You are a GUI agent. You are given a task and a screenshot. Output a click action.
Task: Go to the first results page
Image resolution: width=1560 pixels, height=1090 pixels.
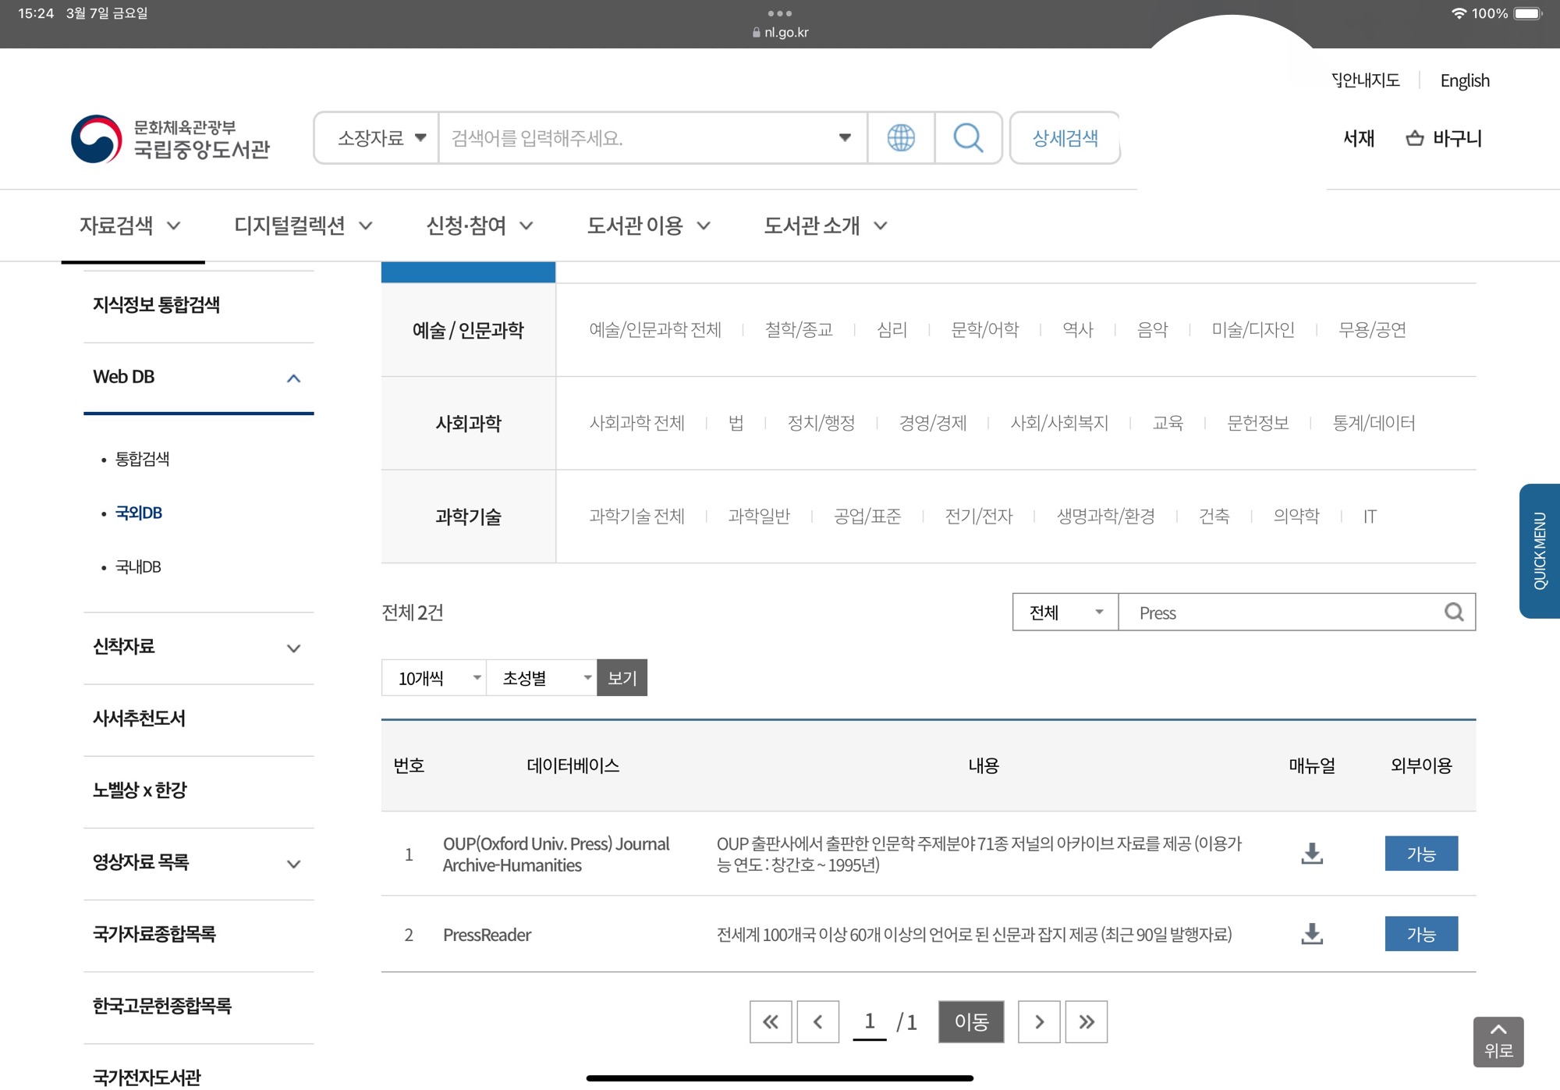[x=771, y=1022]
